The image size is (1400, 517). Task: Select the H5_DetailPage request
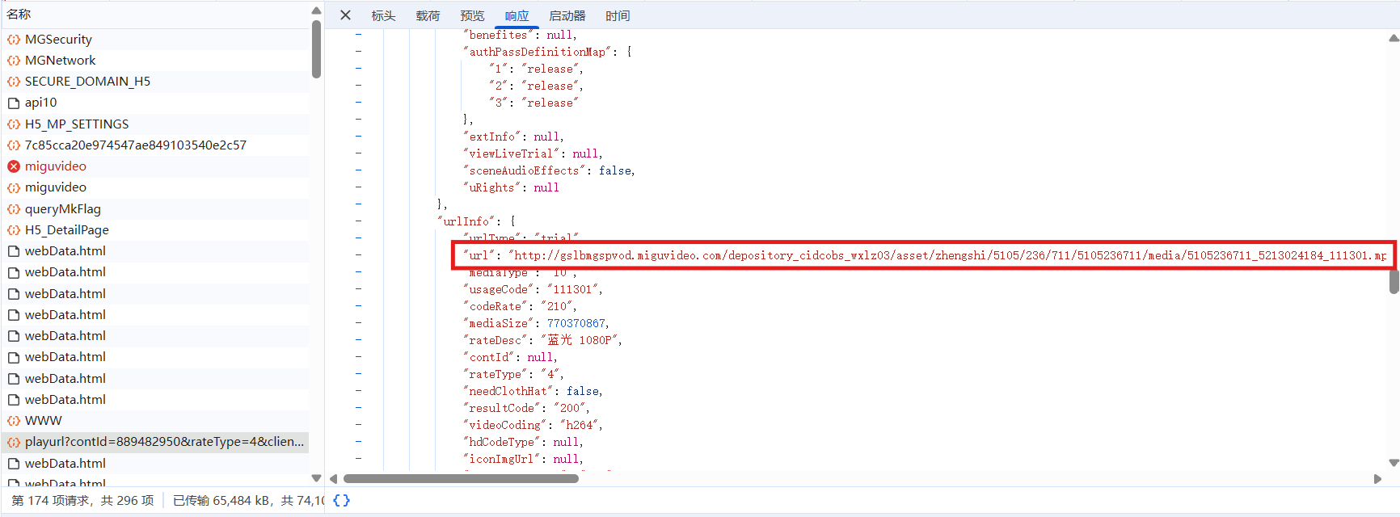click(155, 230)
